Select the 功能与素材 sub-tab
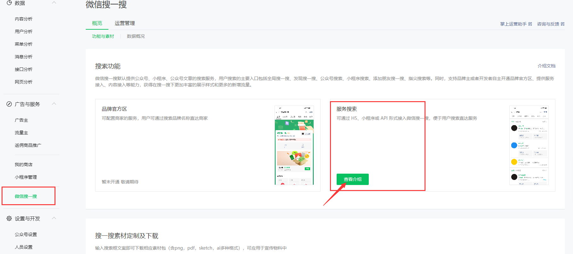Image resolution: width=573 pixels, height=254 pixels. pos(103,36)
